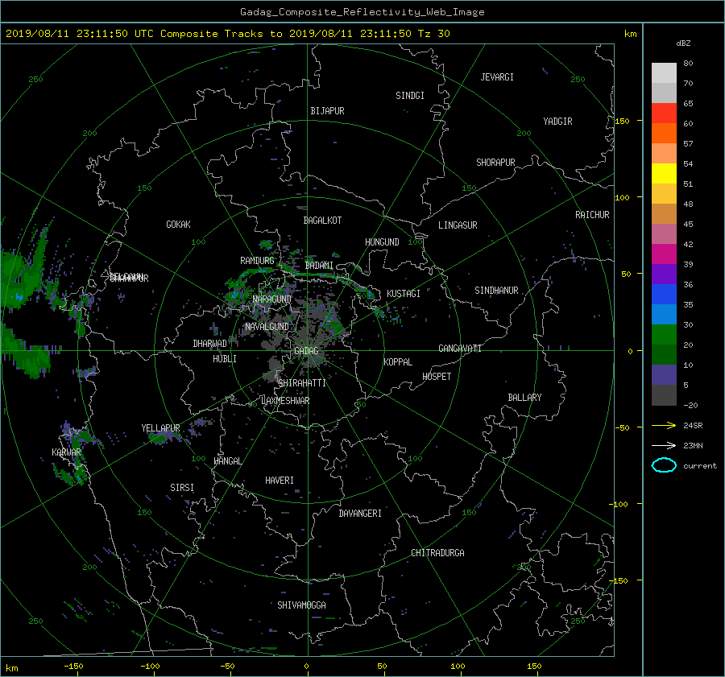This screenshot has width=725, height=677.
Task: Select the LAXMESHWAR city label
Action: click(x=285, y=401)
